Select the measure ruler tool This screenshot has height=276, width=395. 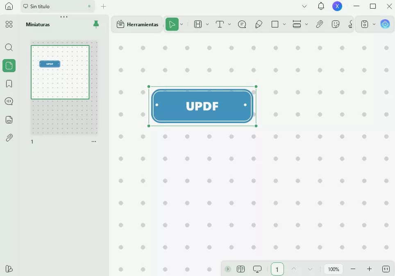tap(297, 24)
